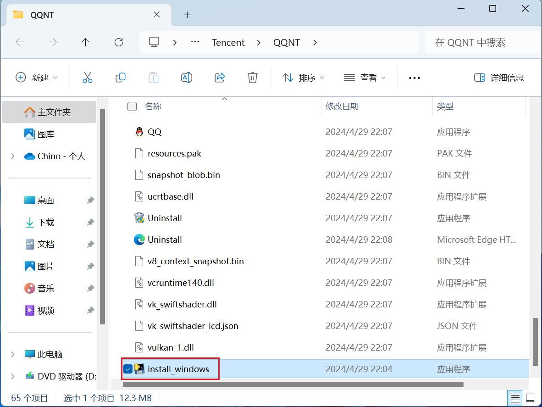
Task: Click the chevron after QQNT in address bar
Action: coord(315,43)
